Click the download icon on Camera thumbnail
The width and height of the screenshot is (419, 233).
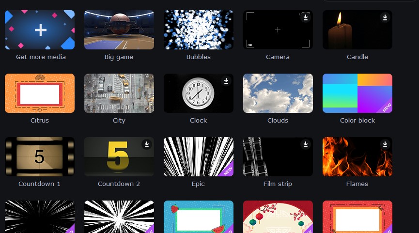(306, 17)
